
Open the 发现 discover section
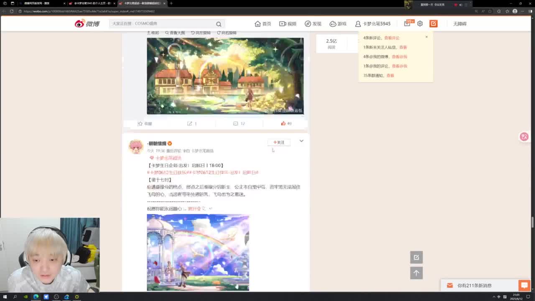click(313, 24)
